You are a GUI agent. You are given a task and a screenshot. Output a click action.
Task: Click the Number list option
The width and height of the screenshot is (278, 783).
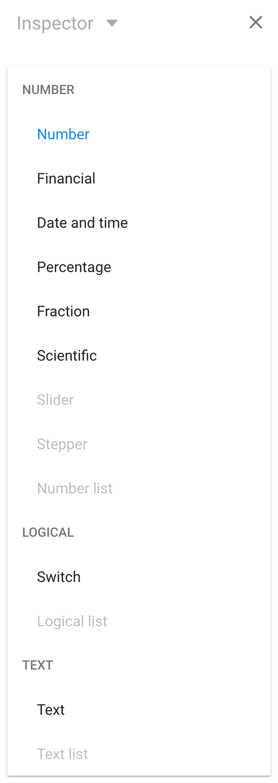(x=139, y=488)
